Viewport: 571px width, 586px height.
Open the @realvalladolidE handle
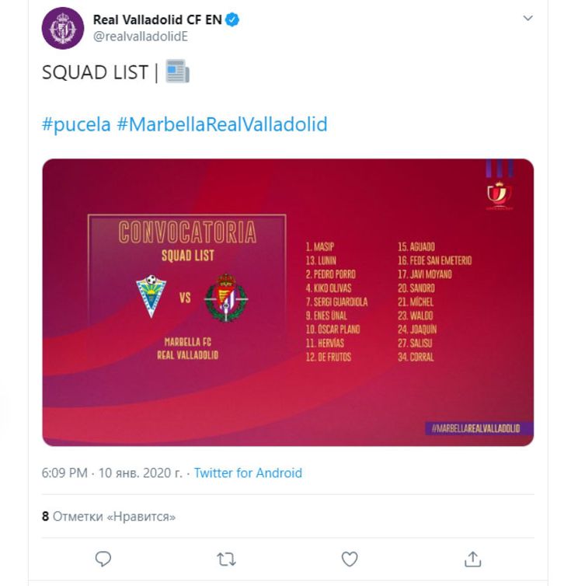141,37
